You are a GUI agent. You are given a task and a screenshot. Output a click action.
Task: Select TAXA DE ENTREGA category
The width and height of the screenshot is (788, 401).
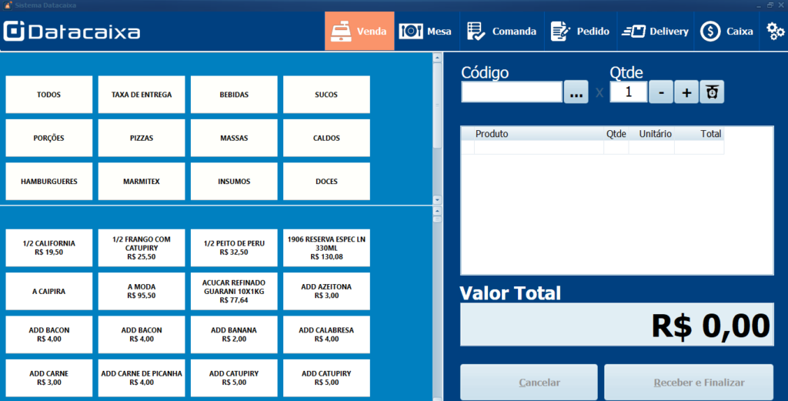tap(142, 95)
